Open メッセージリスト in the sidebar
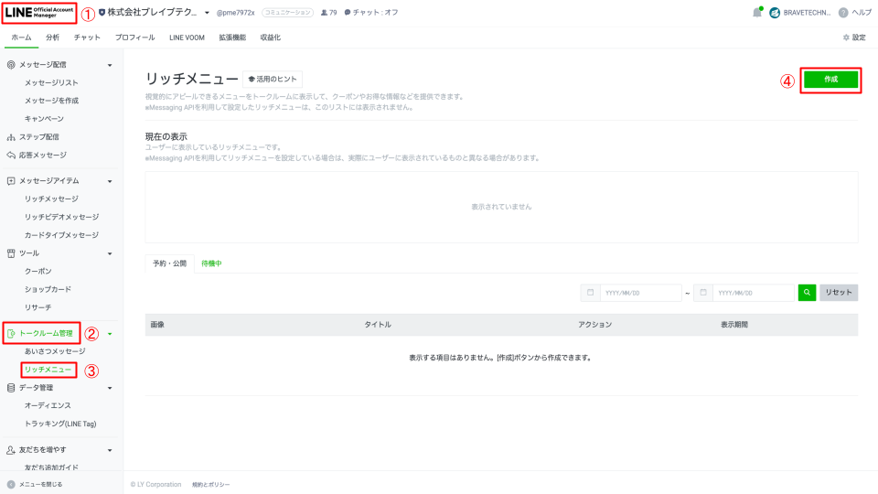 tap(51, 83)
